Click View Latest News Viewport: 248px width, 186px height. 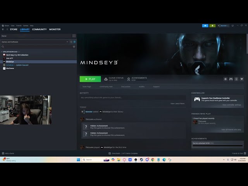177,103
